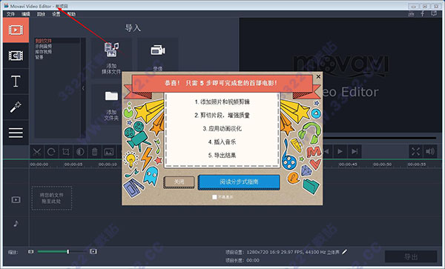Toggle fullscreen preview mode
This screenshot has height=269, width=445.
(415, 152)
